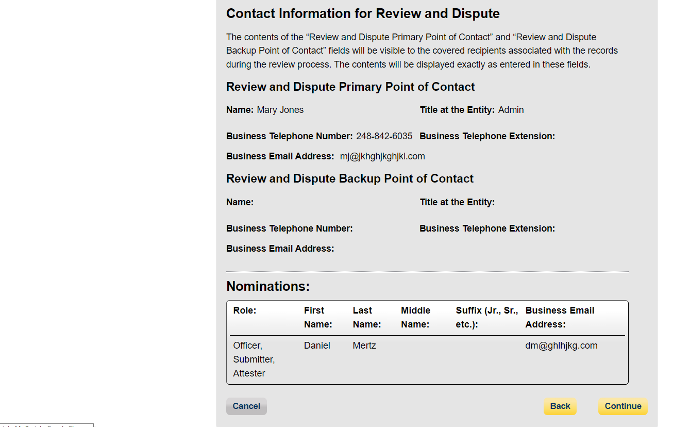Click the Nominations heading
Viewport: 673px width, 427px height.
pos(268,286)
